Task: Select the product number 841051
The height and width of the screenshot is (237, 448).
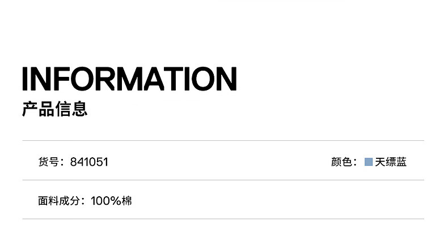Action: tap(89, 162)
